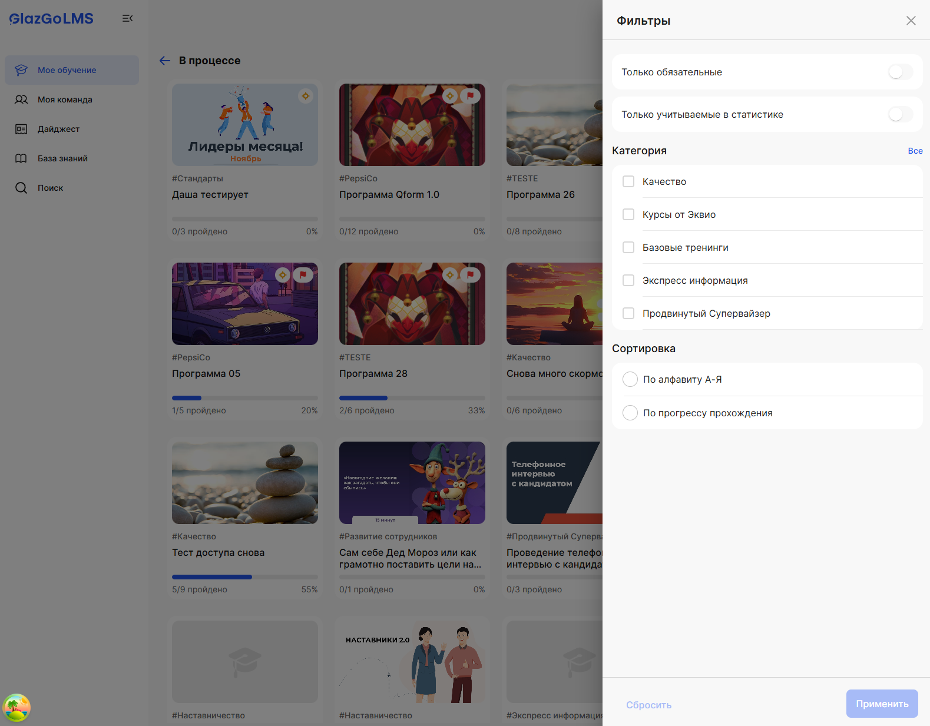The height and width of the screenshot is (726, 930).
Task: Click the 5/9 пройдено progress label
Action: tap(200, 589)
